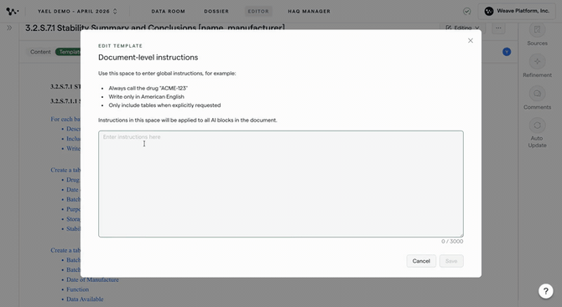Open the Editing mode dropdown
The width and height of the screenshot is (562, 307).
click(462, 28)
